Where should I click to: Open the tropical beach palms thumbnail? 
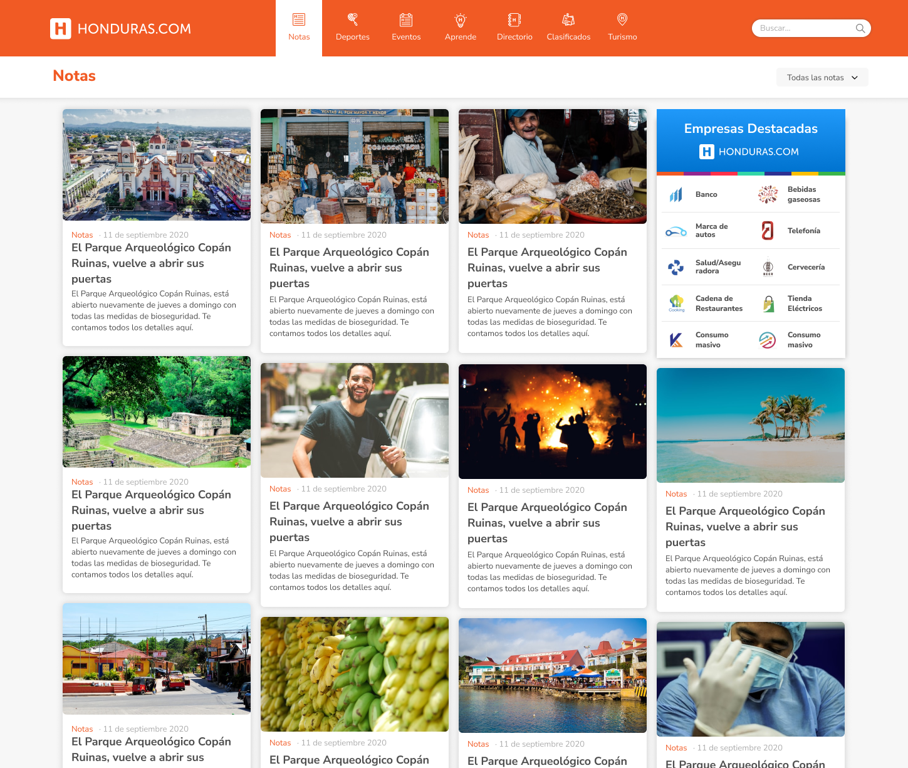pyautogui.click(x=751, y=425)
